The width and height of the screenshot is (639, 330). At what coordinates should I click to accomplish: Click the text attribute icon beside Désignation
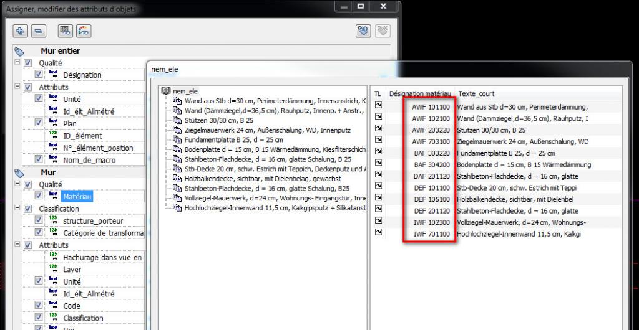pyautogui.click(x=54, y=74)
